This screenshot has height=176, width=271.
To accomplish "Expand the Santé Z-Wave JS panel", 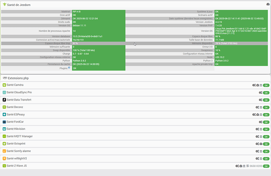I will click(x=16, y=166).
